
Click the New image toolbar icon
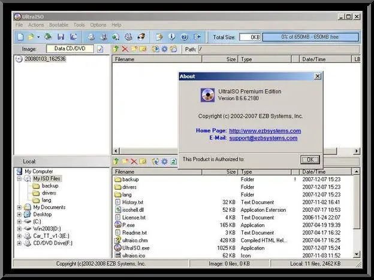tap(20, 37)
